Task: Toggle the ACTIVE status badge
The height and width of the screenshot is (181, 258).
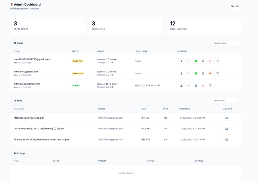Action: click(76, 85)
